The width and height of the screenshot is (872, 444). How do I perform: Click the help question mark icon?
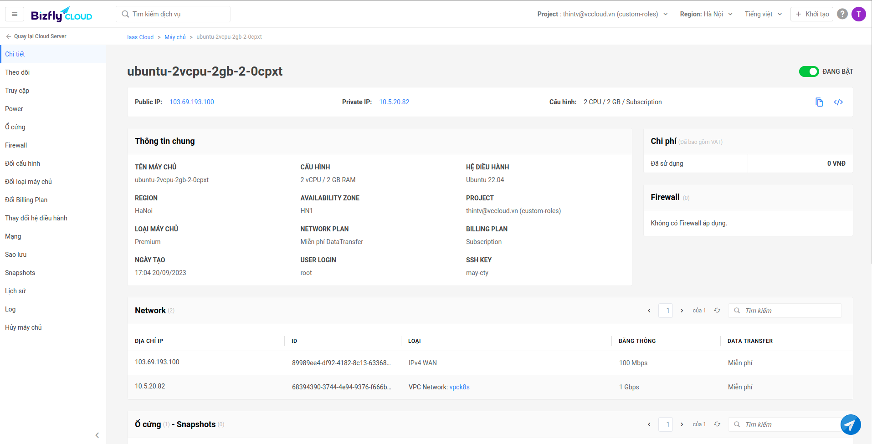click(x=842, y=14)
